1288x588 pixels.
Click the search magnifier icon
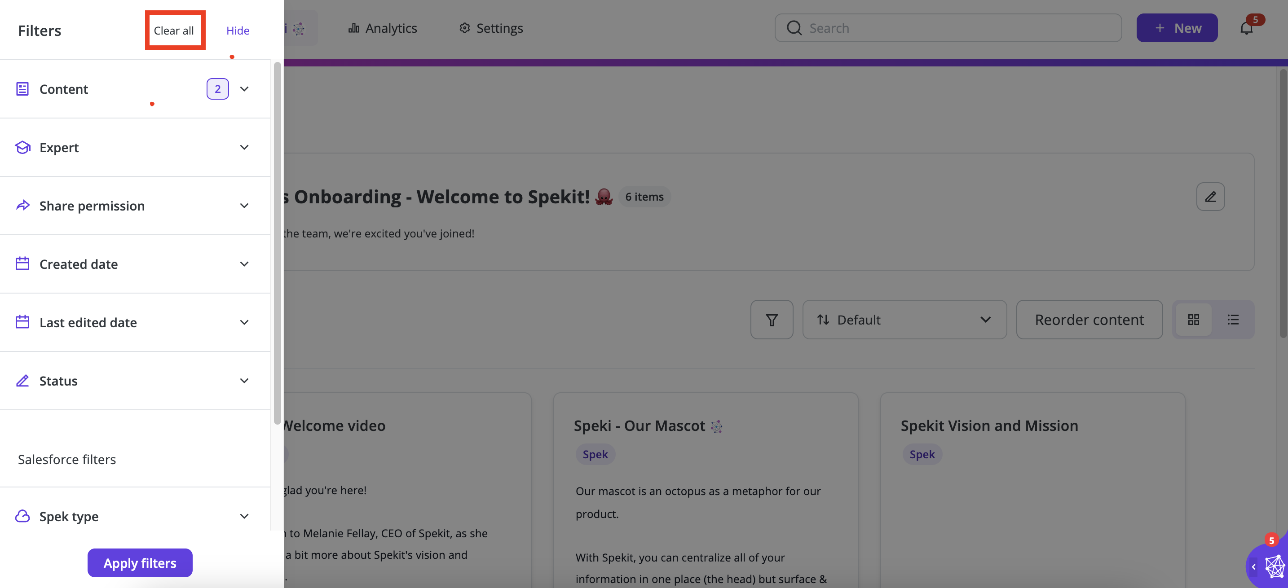(x=794, y=28)
